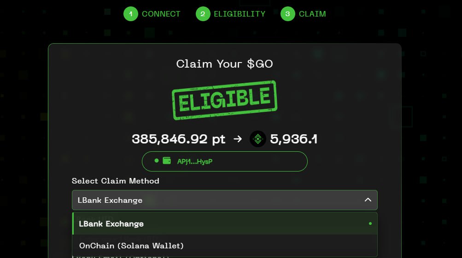Select OnChain (Solana Wallet) option

225,246
